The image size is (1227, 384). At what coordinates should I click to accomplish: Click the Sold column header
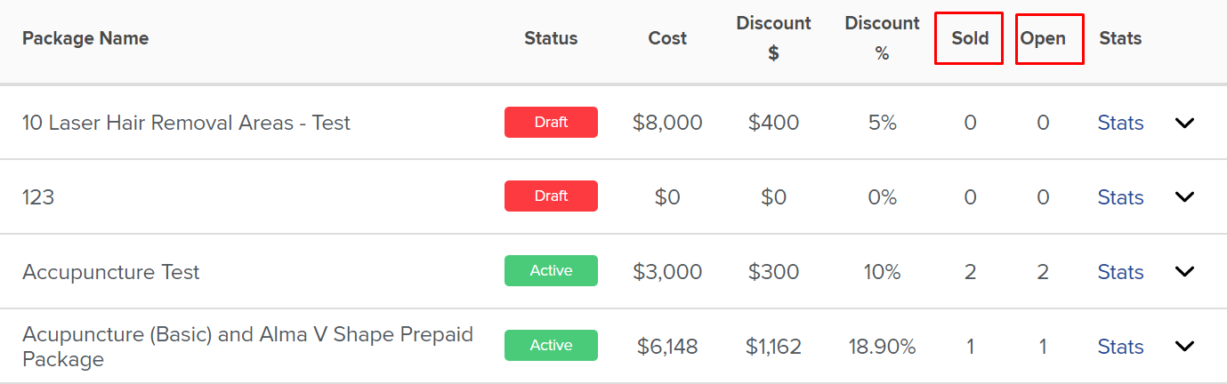[x=970, y=38]
